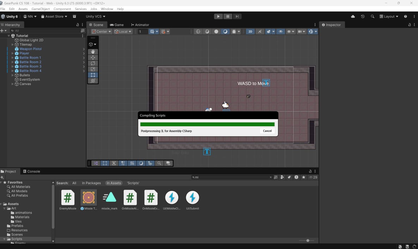Click the Step frame button

click(x=237, y=17)
